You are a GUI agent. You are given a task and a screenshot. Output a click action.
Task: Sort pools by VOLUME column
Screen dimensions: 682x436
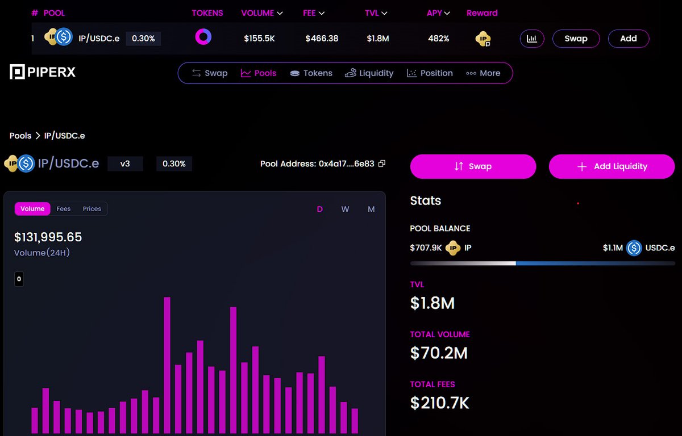pos(262,12)
